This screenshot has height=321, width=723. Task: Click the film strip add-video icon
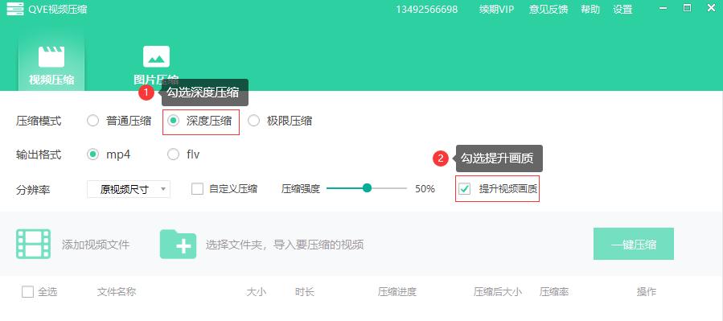pyautogui.click(x=33, y=244)
